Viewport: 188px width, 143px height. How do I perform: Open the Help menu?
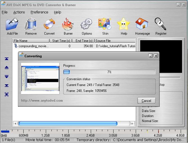tap(57, 12)
